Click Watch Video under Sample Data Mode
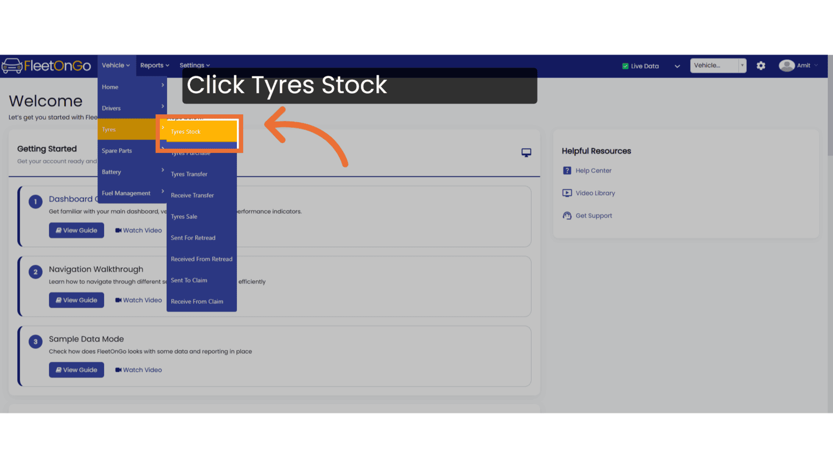This screenshot has width=833, height=468. (138, 370)
